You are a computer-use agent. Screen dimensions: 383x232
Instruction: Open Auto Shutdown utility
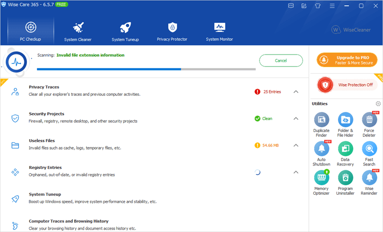tap(321, 154)
